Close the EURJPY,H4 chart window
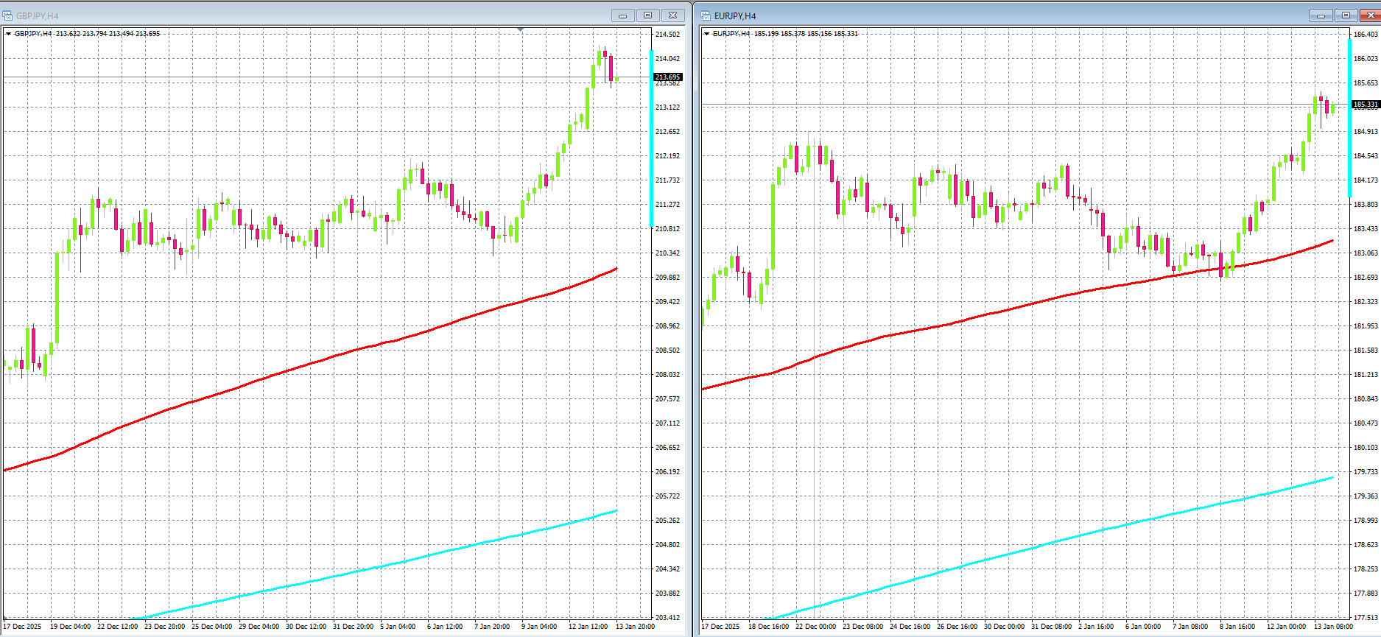The image size is (1381, 637). tap(1371, 15)
